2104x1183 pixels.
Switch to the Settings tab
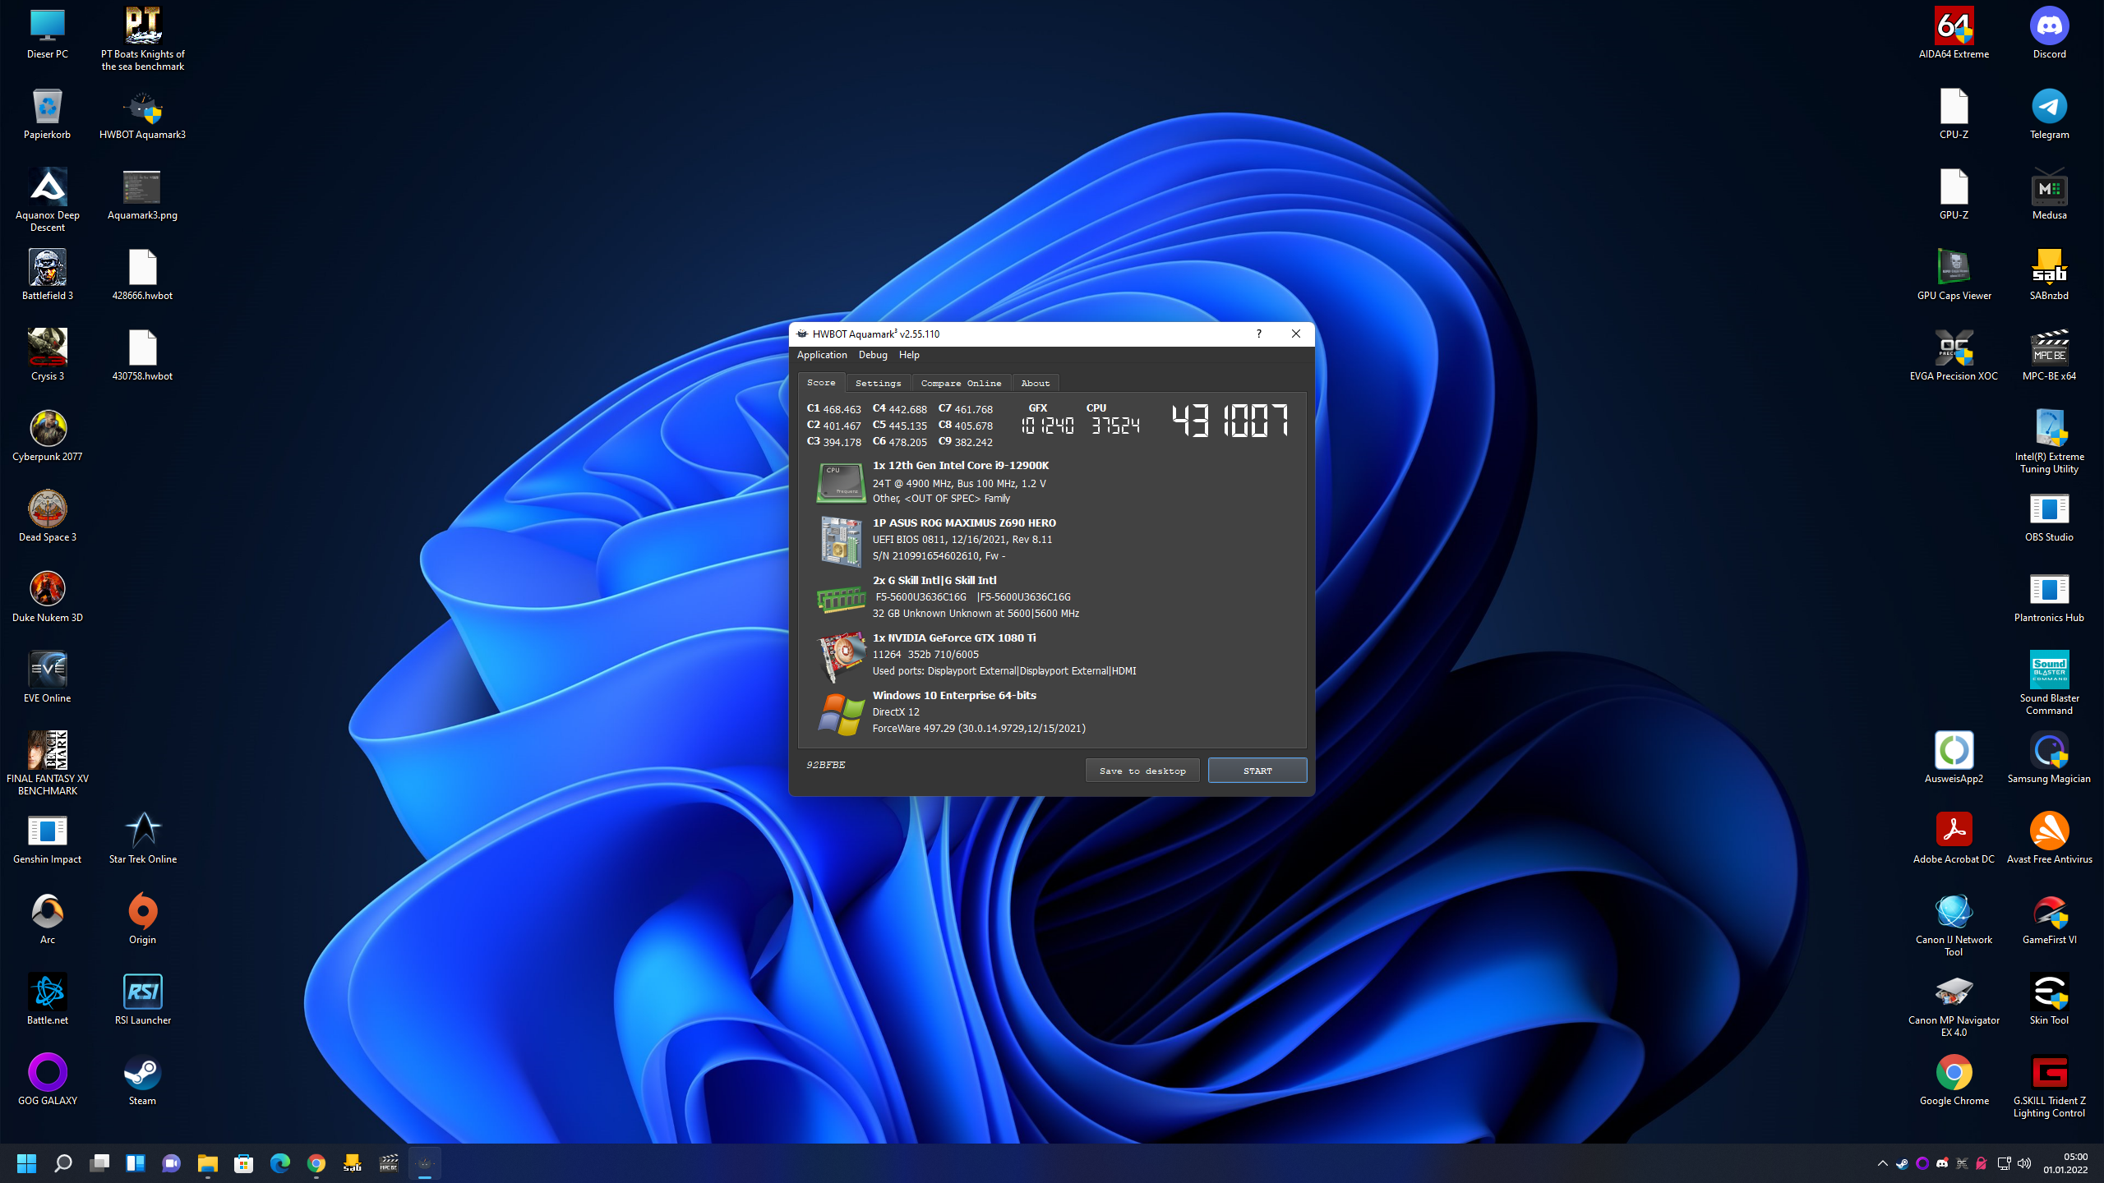point(878,383)
